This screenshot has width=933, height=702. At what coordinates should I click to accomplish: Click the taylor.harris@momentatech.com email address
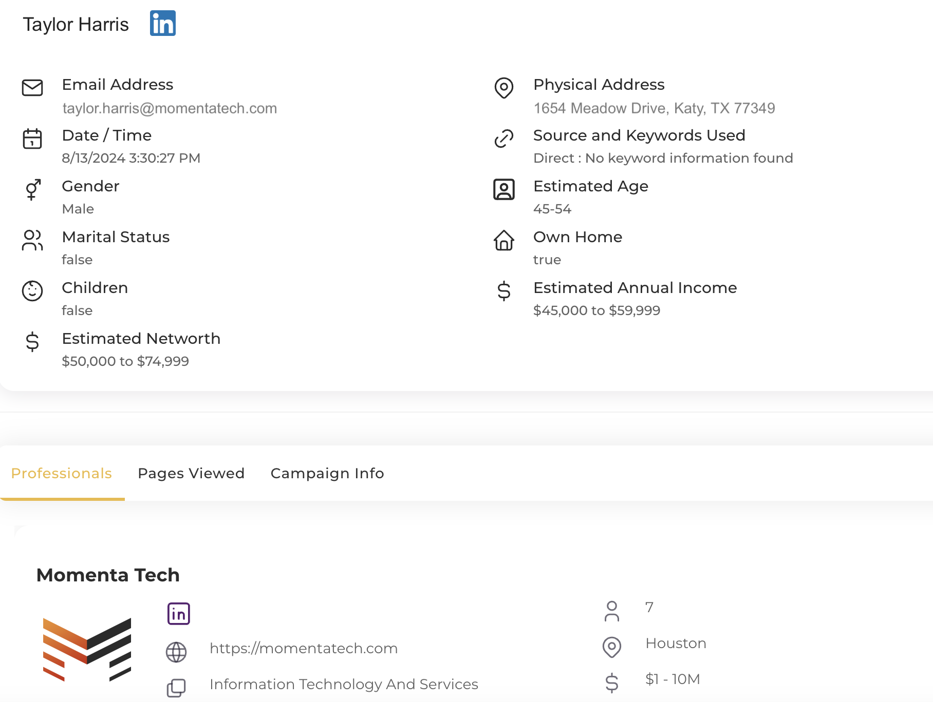coord(170,109)
